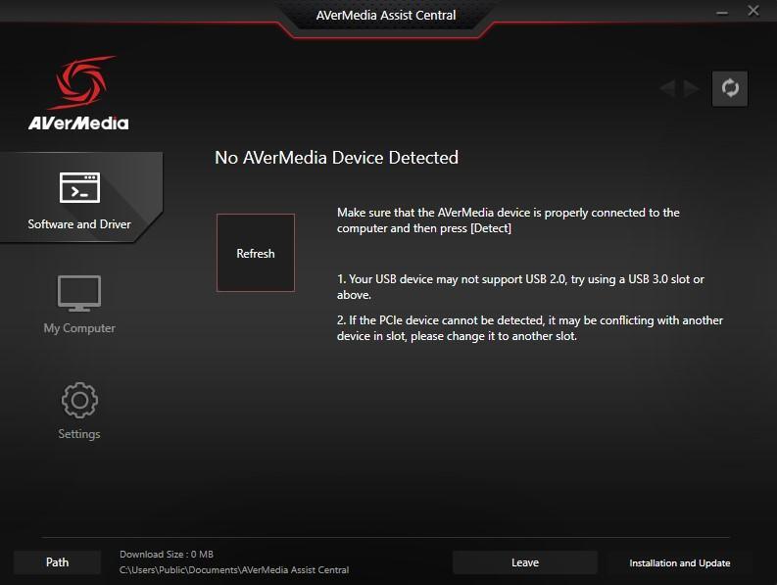The height and width of the screenshot is (585, 777).
Task: Click the back navigation arrow
Action: tap(668, 89)
